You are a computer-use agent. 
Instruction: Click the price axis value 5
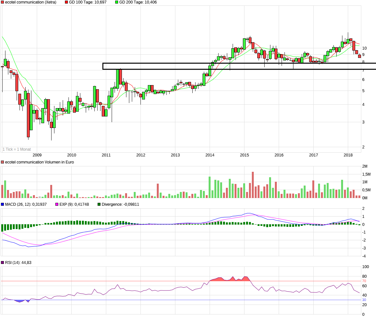(363, 91)
